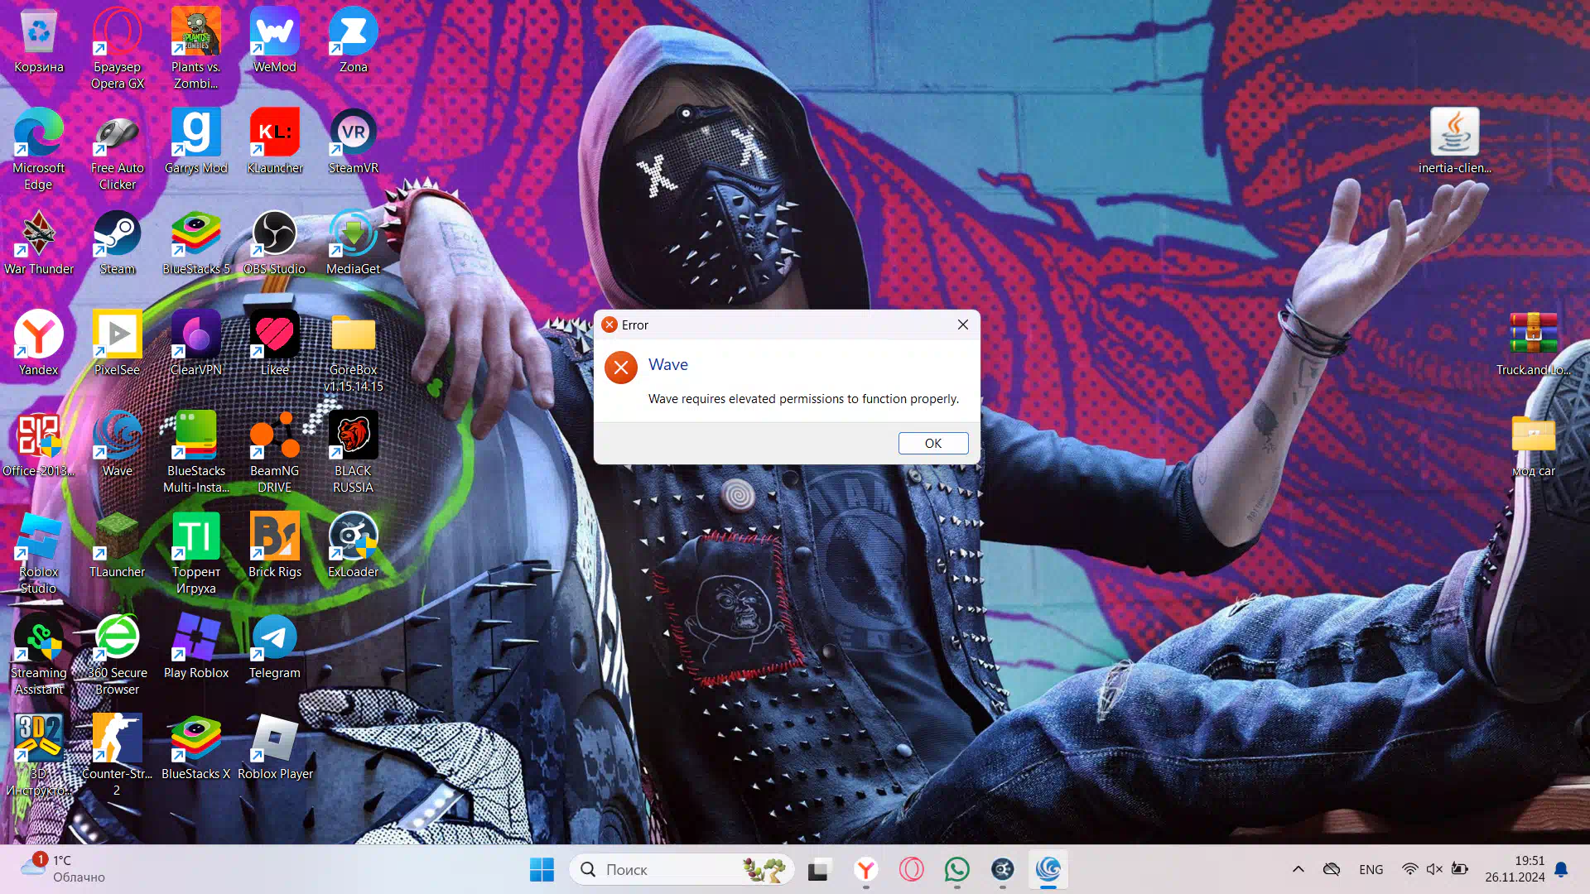Change ENG input language in tray

pos(1371,869)
